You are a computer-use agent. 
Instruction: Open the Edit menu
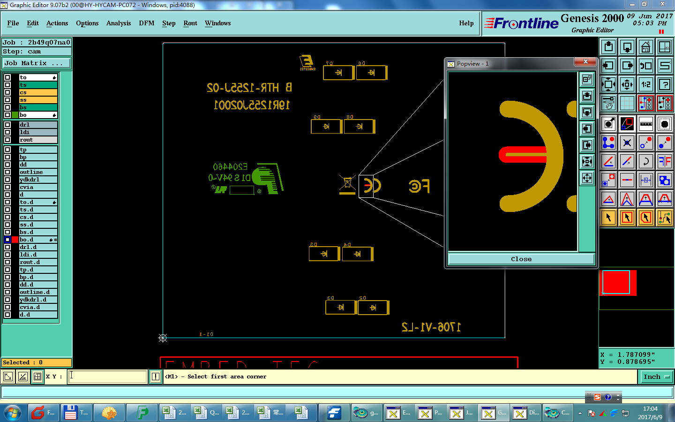(x=33, y=23)
